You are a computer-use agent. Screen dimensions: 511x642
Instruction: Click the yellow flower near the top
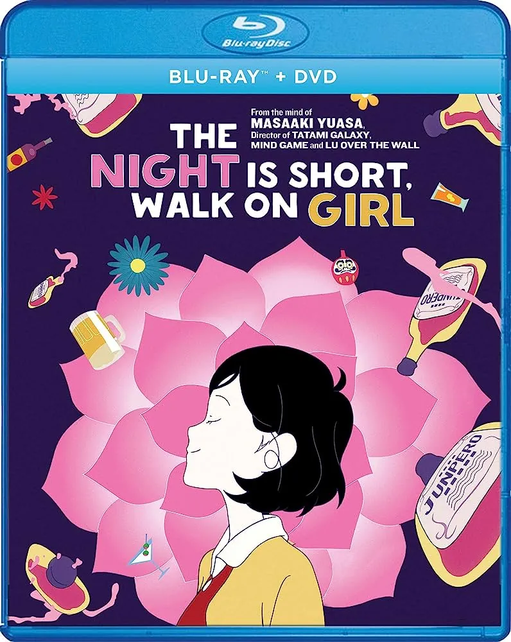[x=365, y=101]
